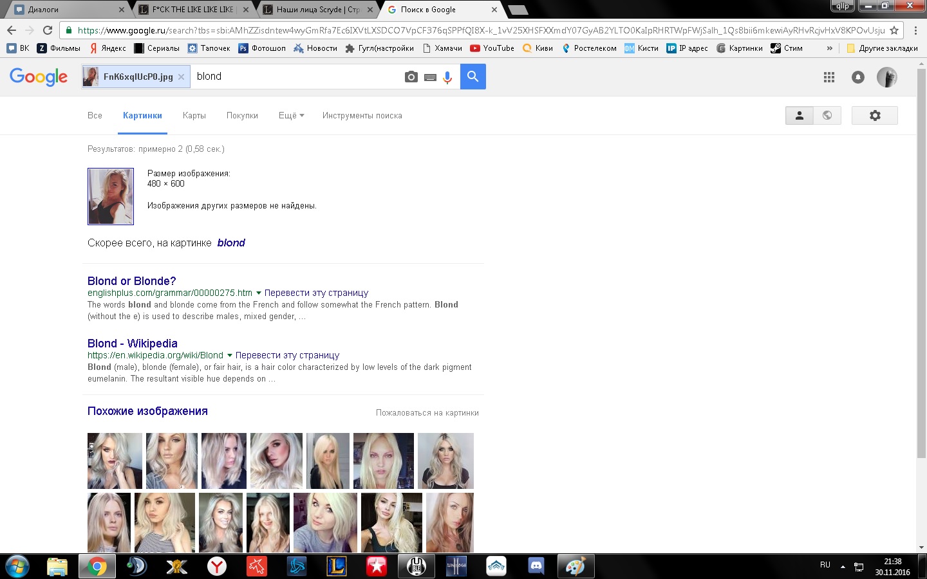
Task: Open search settings gear
Action: [874, 116]
